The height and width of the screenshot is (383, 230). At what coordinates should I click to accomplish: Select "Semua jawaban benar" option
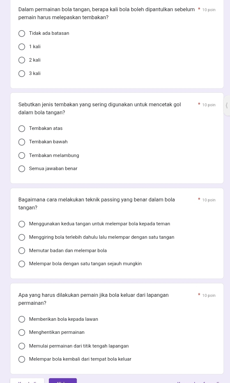click(22, 169)
